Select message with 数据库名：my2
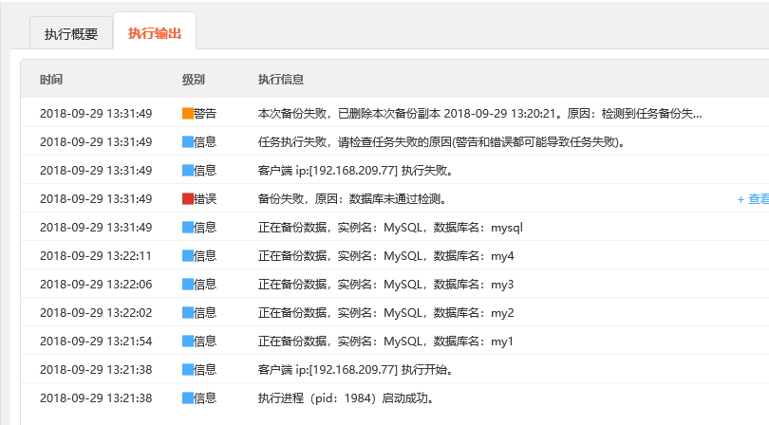Screen dimensions: 769x425 point(386,313)
